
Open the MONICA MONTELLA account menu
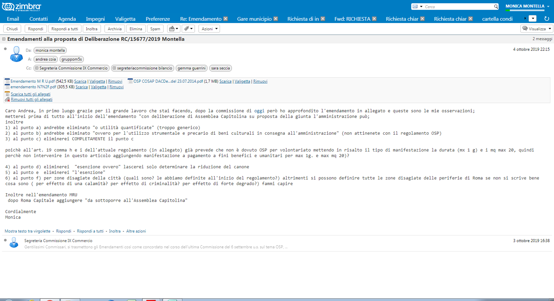click(527, 6)
